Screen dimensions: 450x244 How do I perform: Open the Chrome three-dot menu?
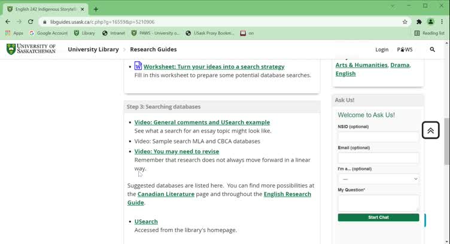pyautogui.click(x=442, y=22)
